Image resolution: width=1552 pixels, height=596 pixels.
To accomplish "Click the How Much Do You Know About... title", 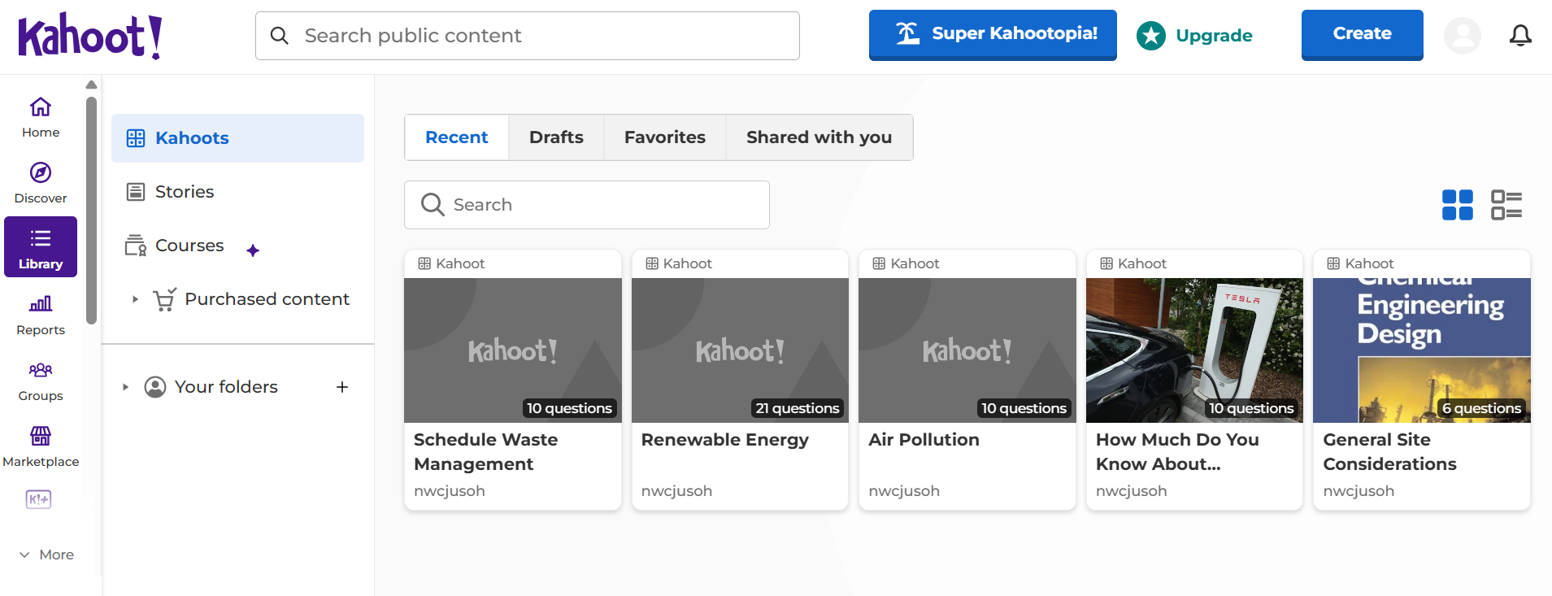I will [1177, 451].
